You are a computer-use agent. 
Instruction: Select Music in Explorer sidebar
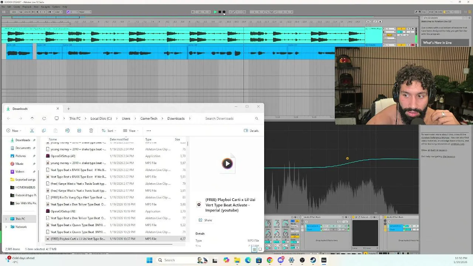pyautogui.click(x=19, y=164)
